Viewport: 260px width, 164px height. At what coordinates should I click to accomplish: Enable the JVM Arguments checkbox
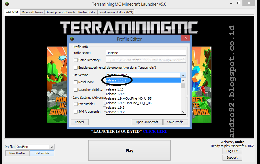(76, 112)
